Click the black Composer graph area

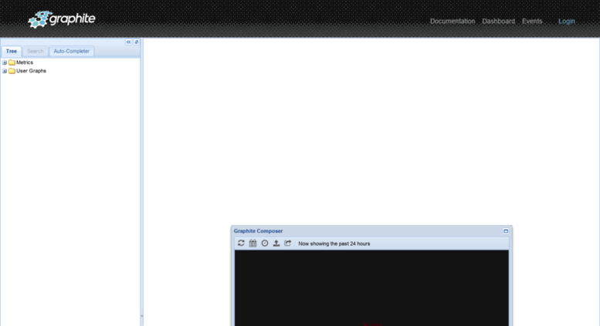pyautogui.click(x=371, y=288)
